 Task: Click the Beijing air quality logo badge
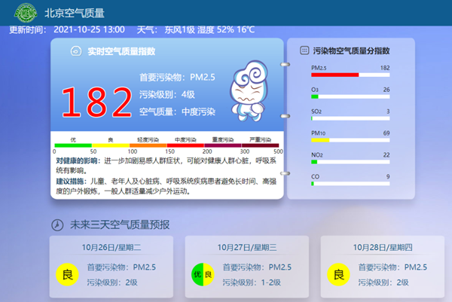tap(22, 13)
